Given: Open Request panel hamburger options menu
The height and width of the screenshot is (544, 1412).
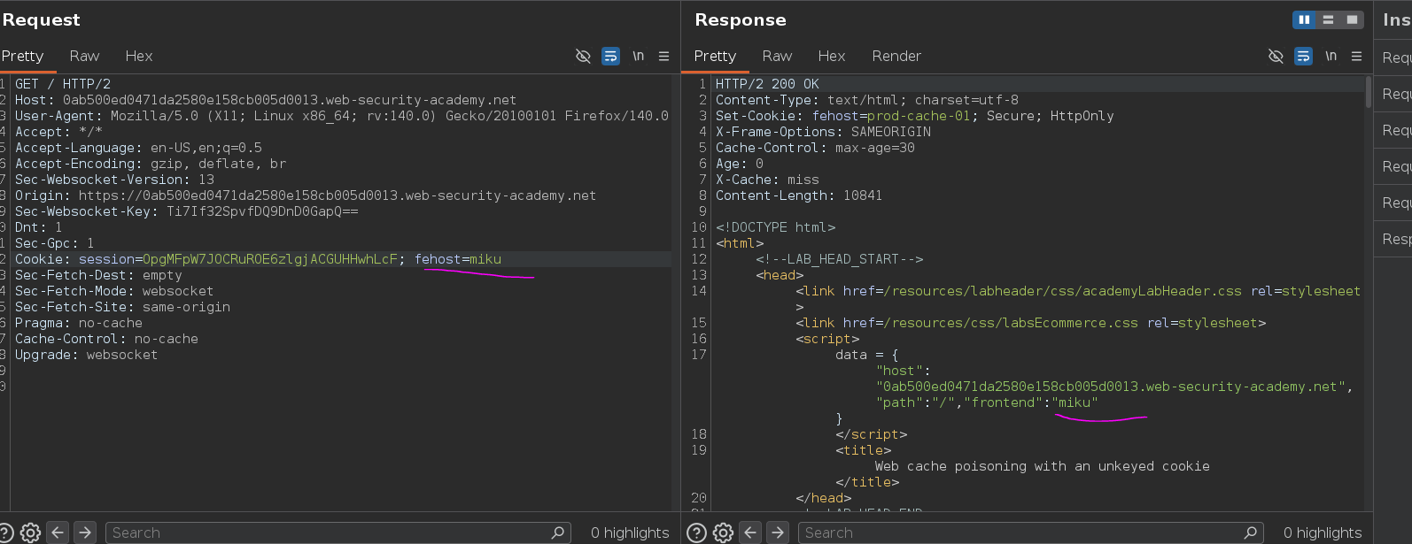Looking at the screenshot, I should [x=663, y=56].
